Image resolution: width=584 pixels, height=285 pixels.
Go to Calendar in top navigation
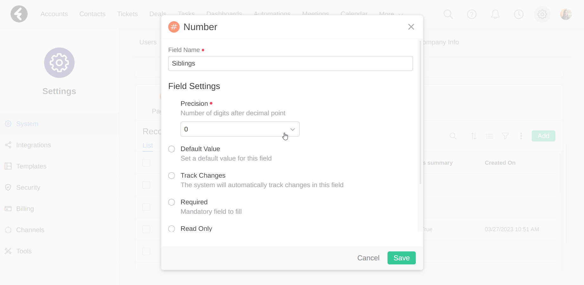(354, 14)
